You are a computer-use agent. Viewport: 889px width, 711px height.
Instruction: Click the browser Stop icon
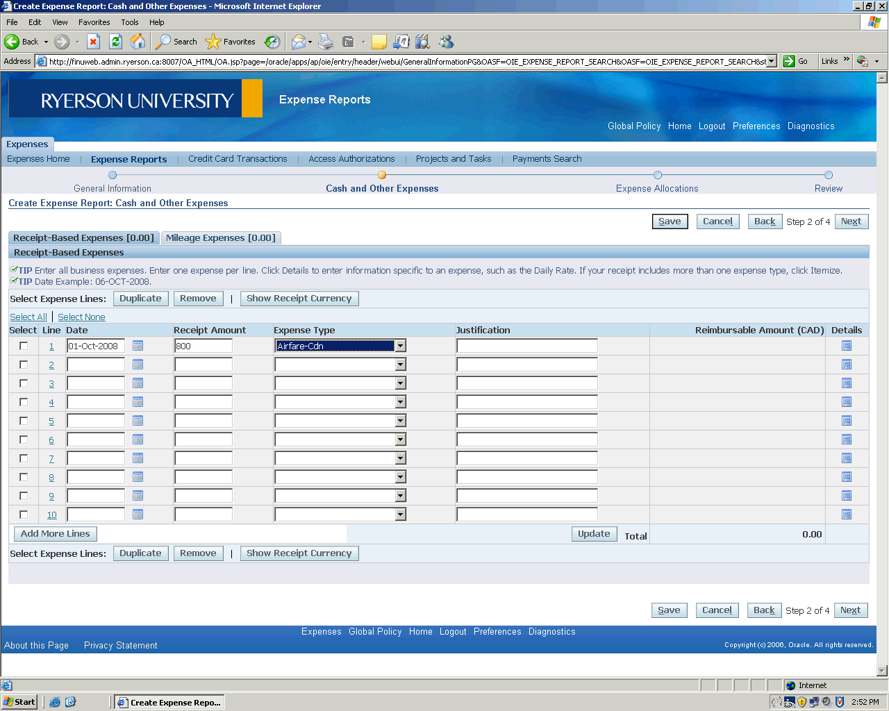pos(94,42)
